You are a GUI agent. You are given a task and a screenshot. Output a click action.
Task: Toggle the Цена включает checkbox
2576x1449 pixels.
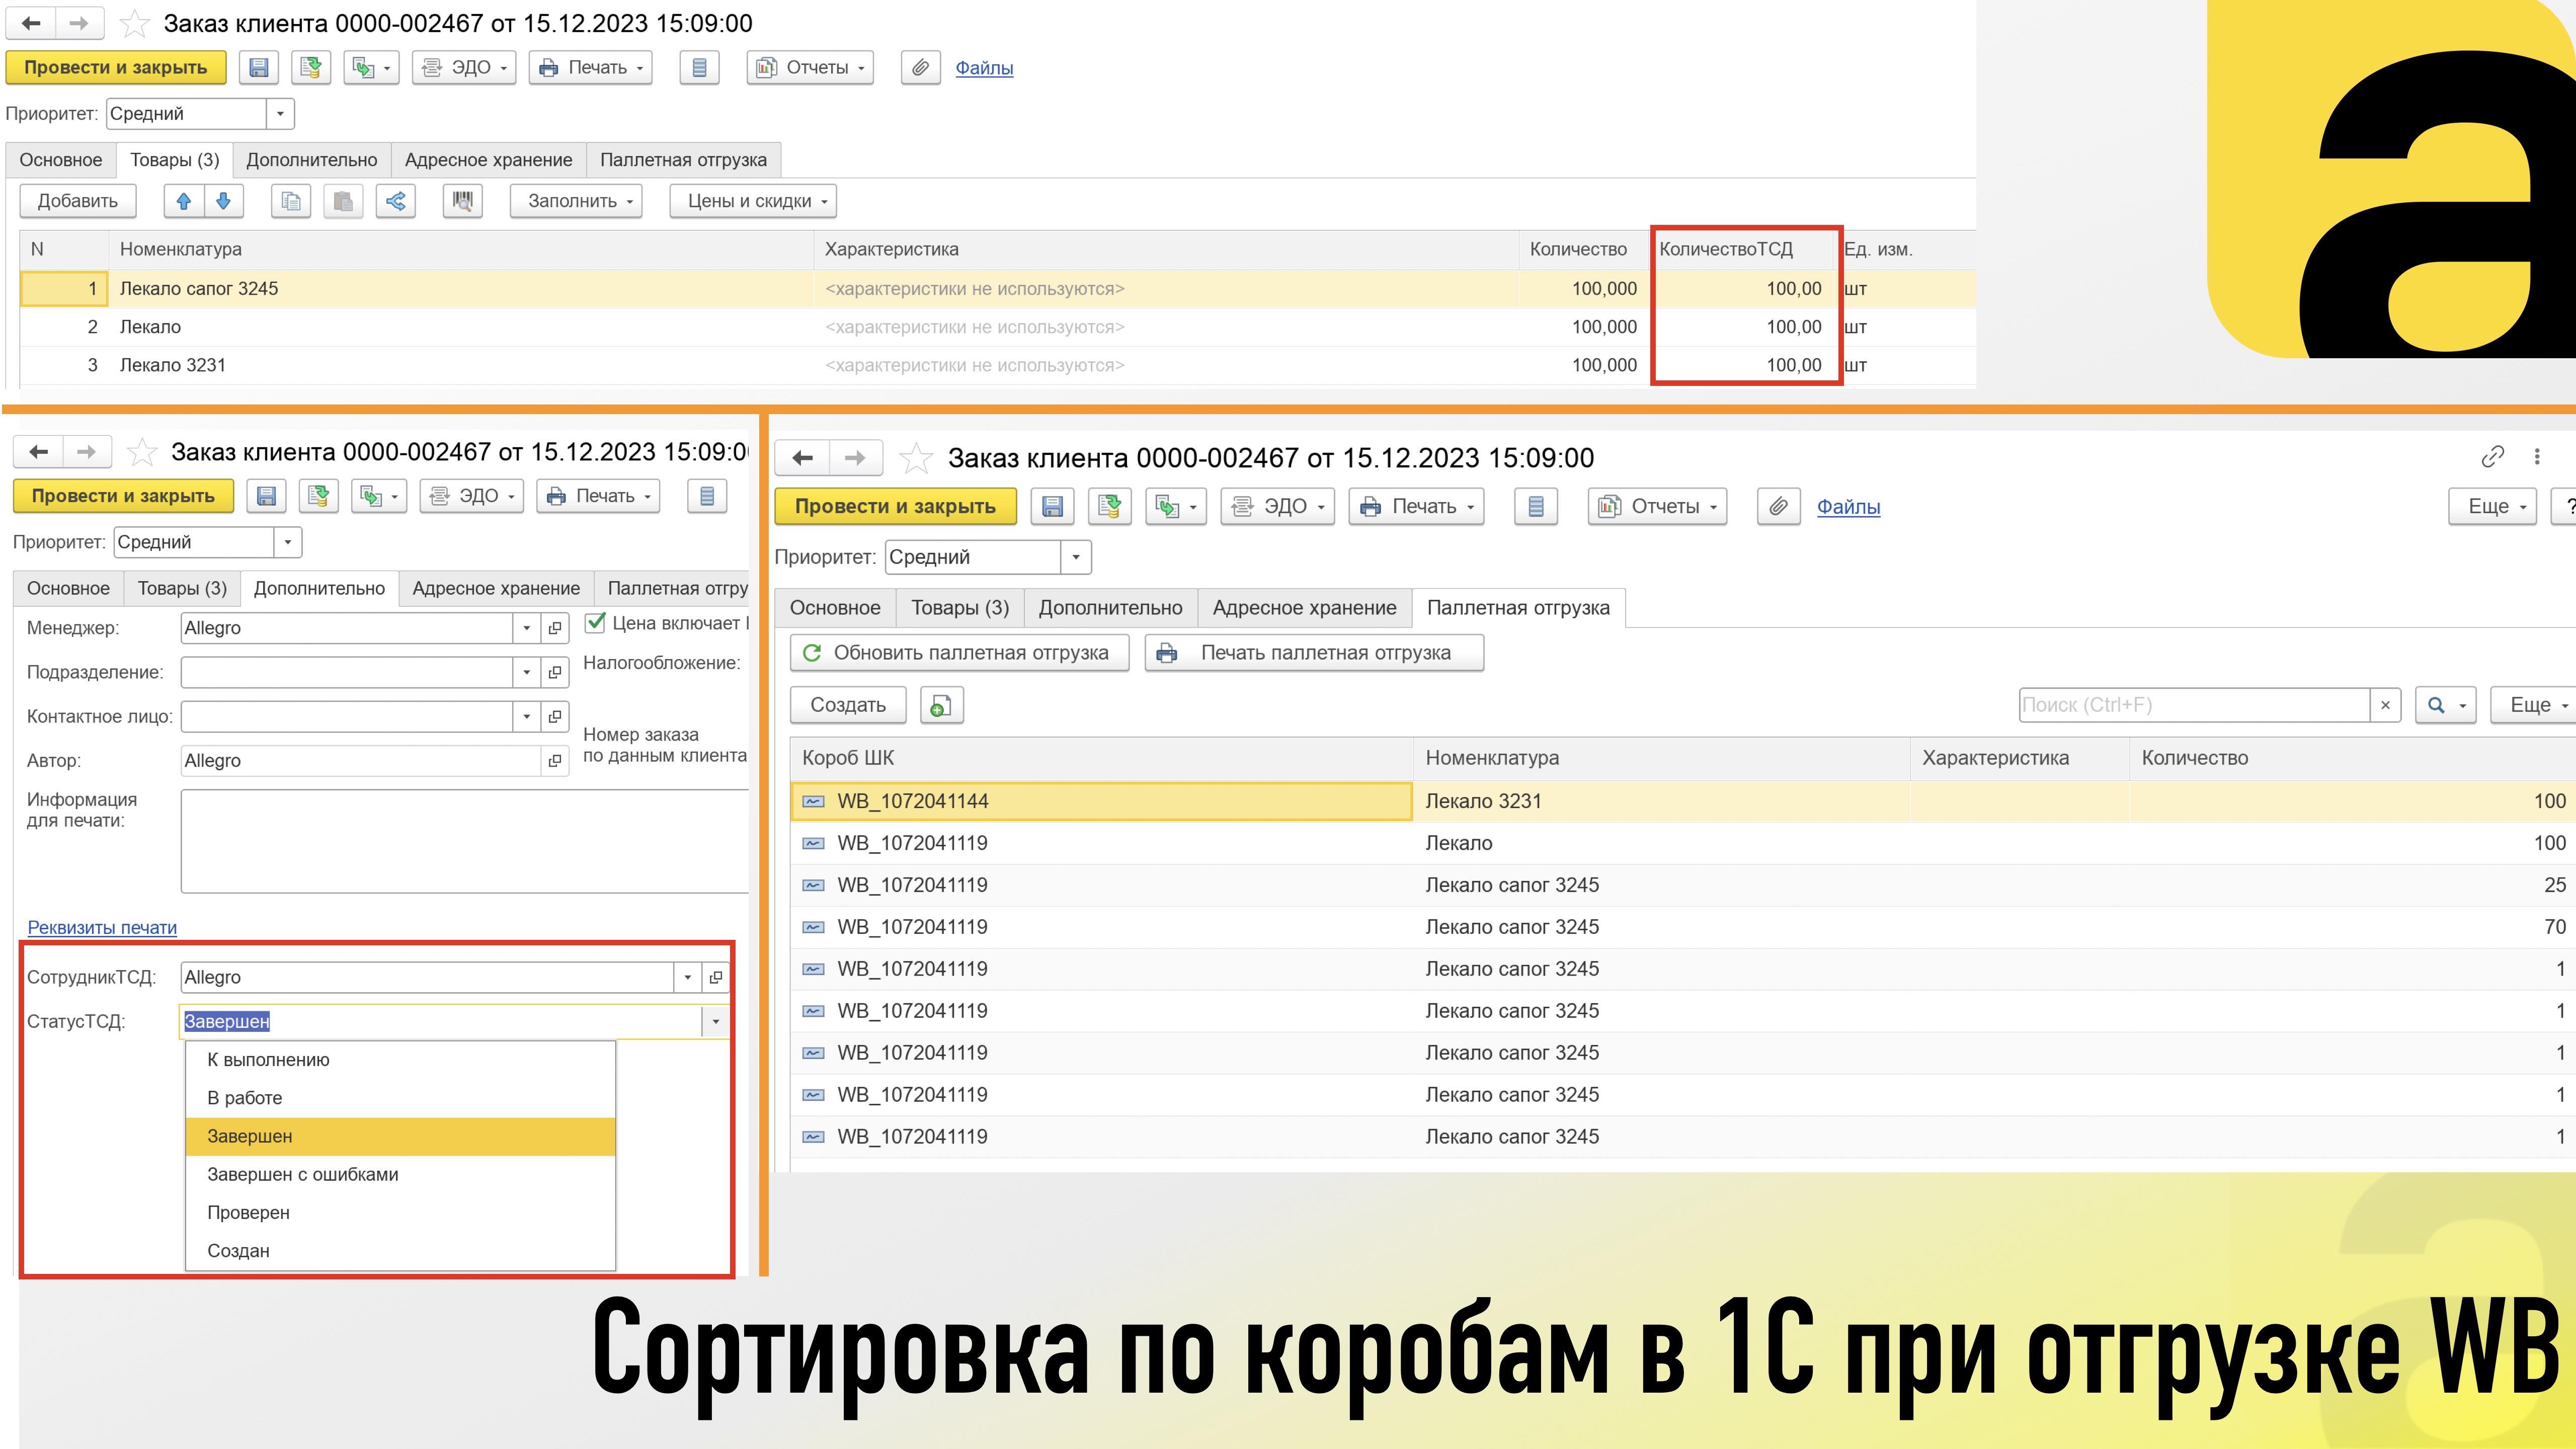coord(595,623)
